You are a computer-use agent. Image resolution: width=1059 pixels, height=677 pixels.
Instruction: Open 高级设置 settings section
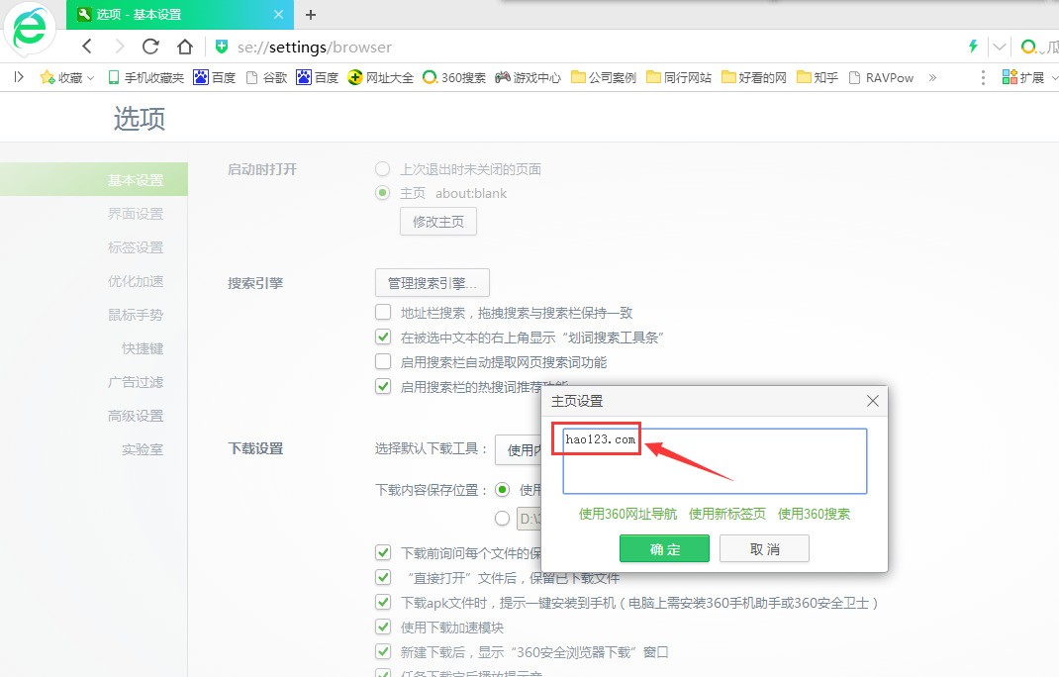pyautogui.click(x=136, y=416)
